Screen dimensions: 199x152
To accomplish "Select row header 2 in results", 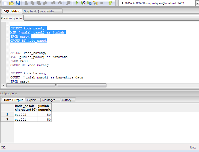I will (x=7, y=119).
